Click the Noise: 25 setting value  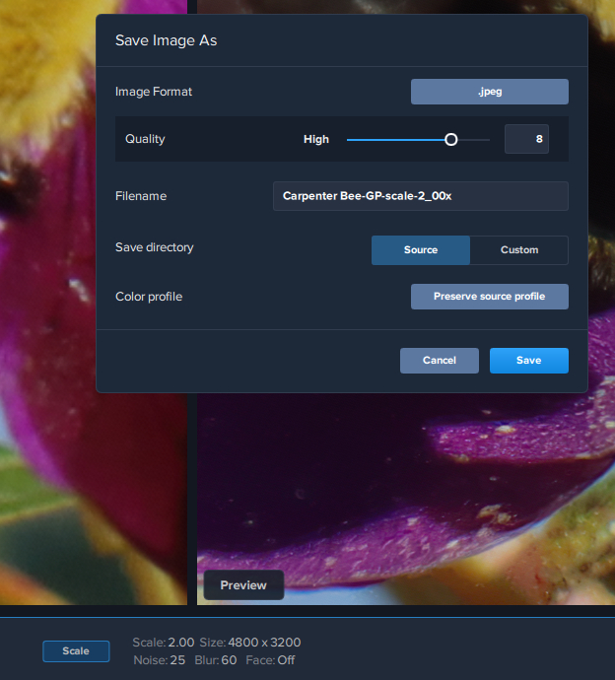[159, 660]
